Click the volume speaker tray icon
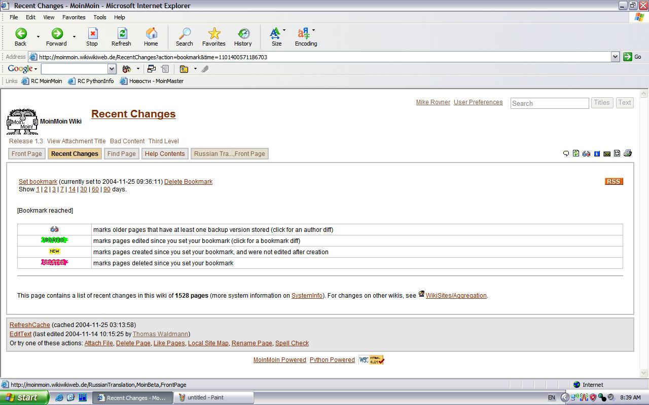The image size is (649, 405). tap(610, 397)
